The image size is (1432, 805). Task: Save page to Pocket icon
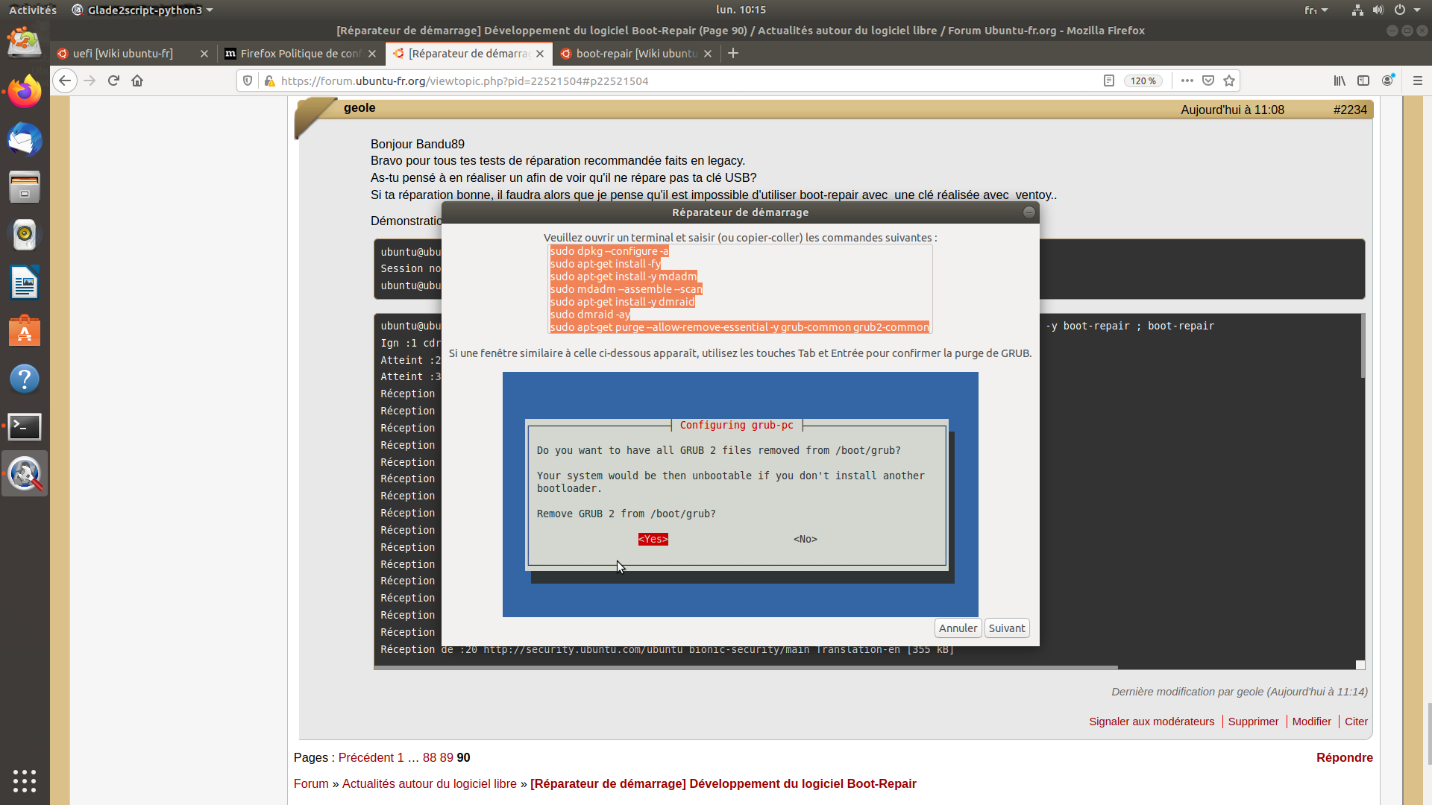tap(1208, 80)
